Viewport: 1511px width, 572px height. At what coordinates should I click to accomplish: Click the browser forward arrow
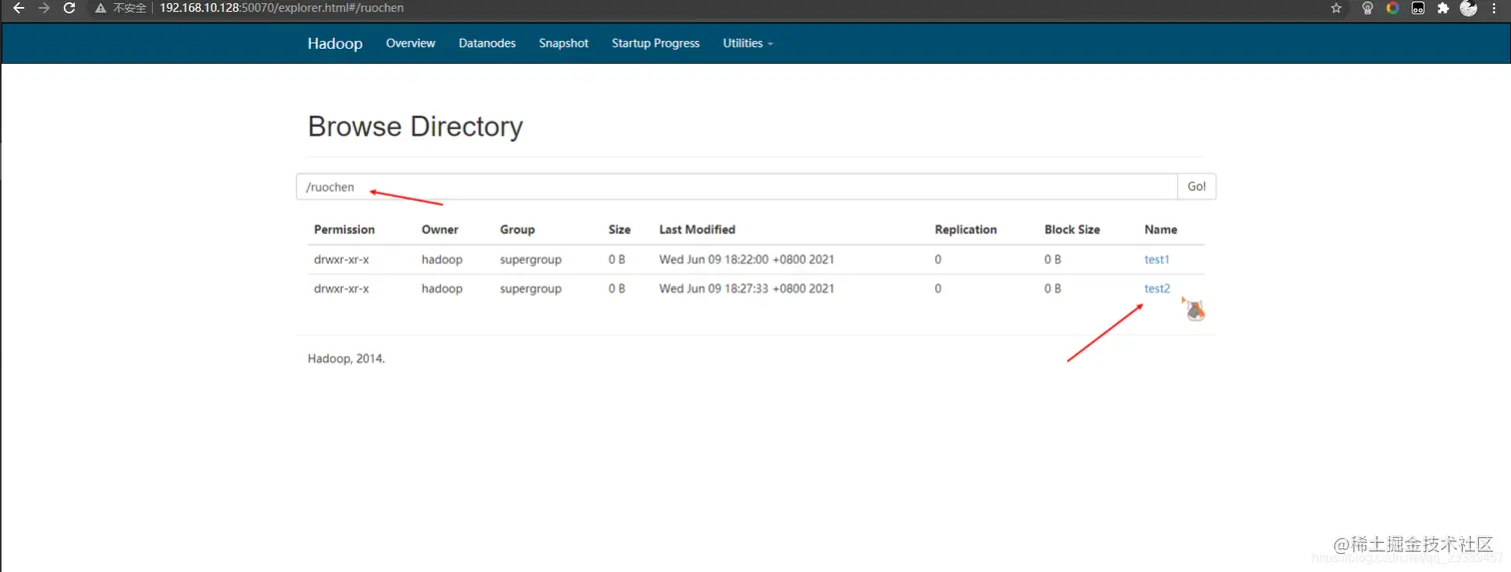tap(43, 8)
